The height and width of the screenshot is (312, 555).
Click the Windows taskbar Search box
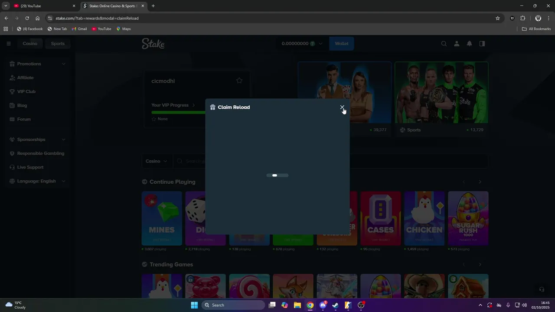pyautogui.click(x=233, y=305)
